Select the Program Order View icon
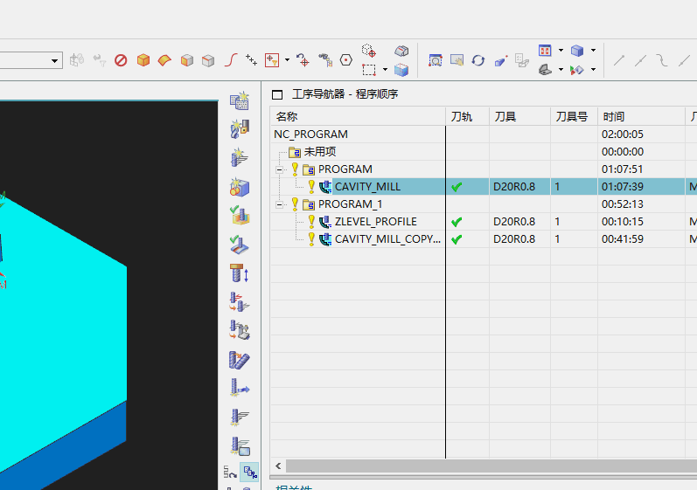 (x=250, y=473)
